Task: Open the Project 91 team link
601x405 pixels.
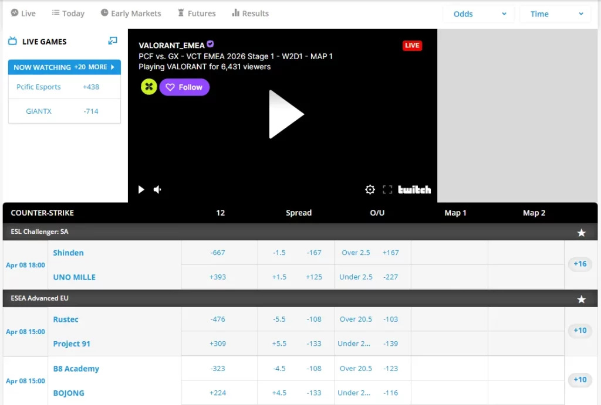Action: (72, 344)
